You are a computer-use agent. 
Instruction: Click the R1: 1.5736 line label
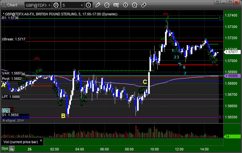(x=10, y=18)
